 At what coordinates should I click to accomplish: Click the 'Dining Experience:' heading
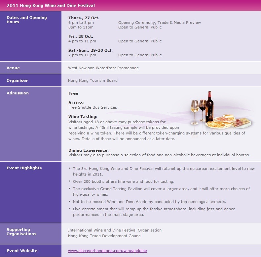(x=89, y=150)
